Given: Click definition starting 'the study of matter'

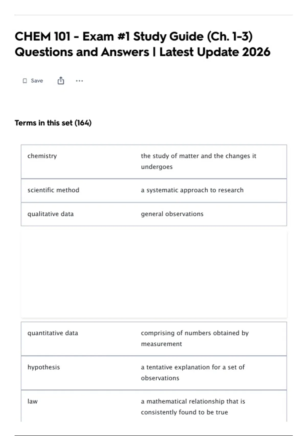Looking at the screenshot, I should point(199,161).
